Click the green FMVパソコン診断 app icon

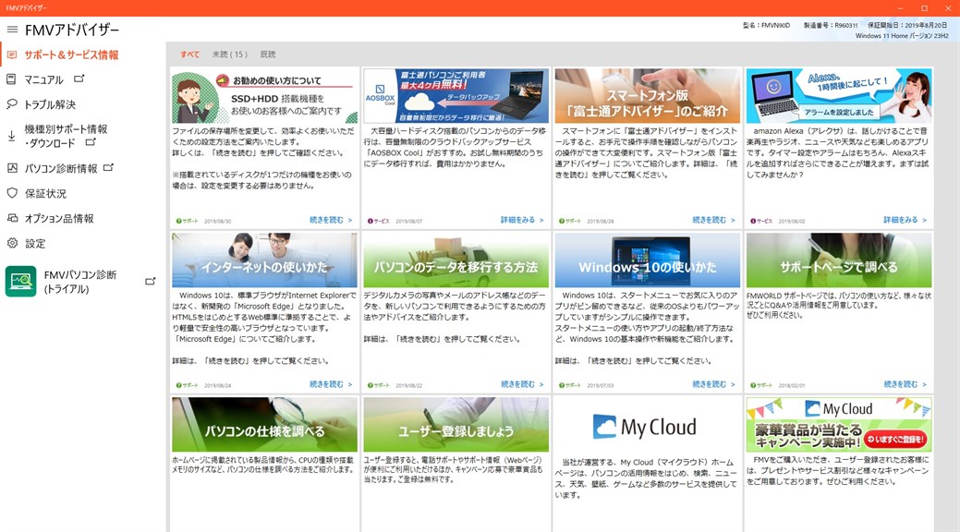(x=21, y=282)
